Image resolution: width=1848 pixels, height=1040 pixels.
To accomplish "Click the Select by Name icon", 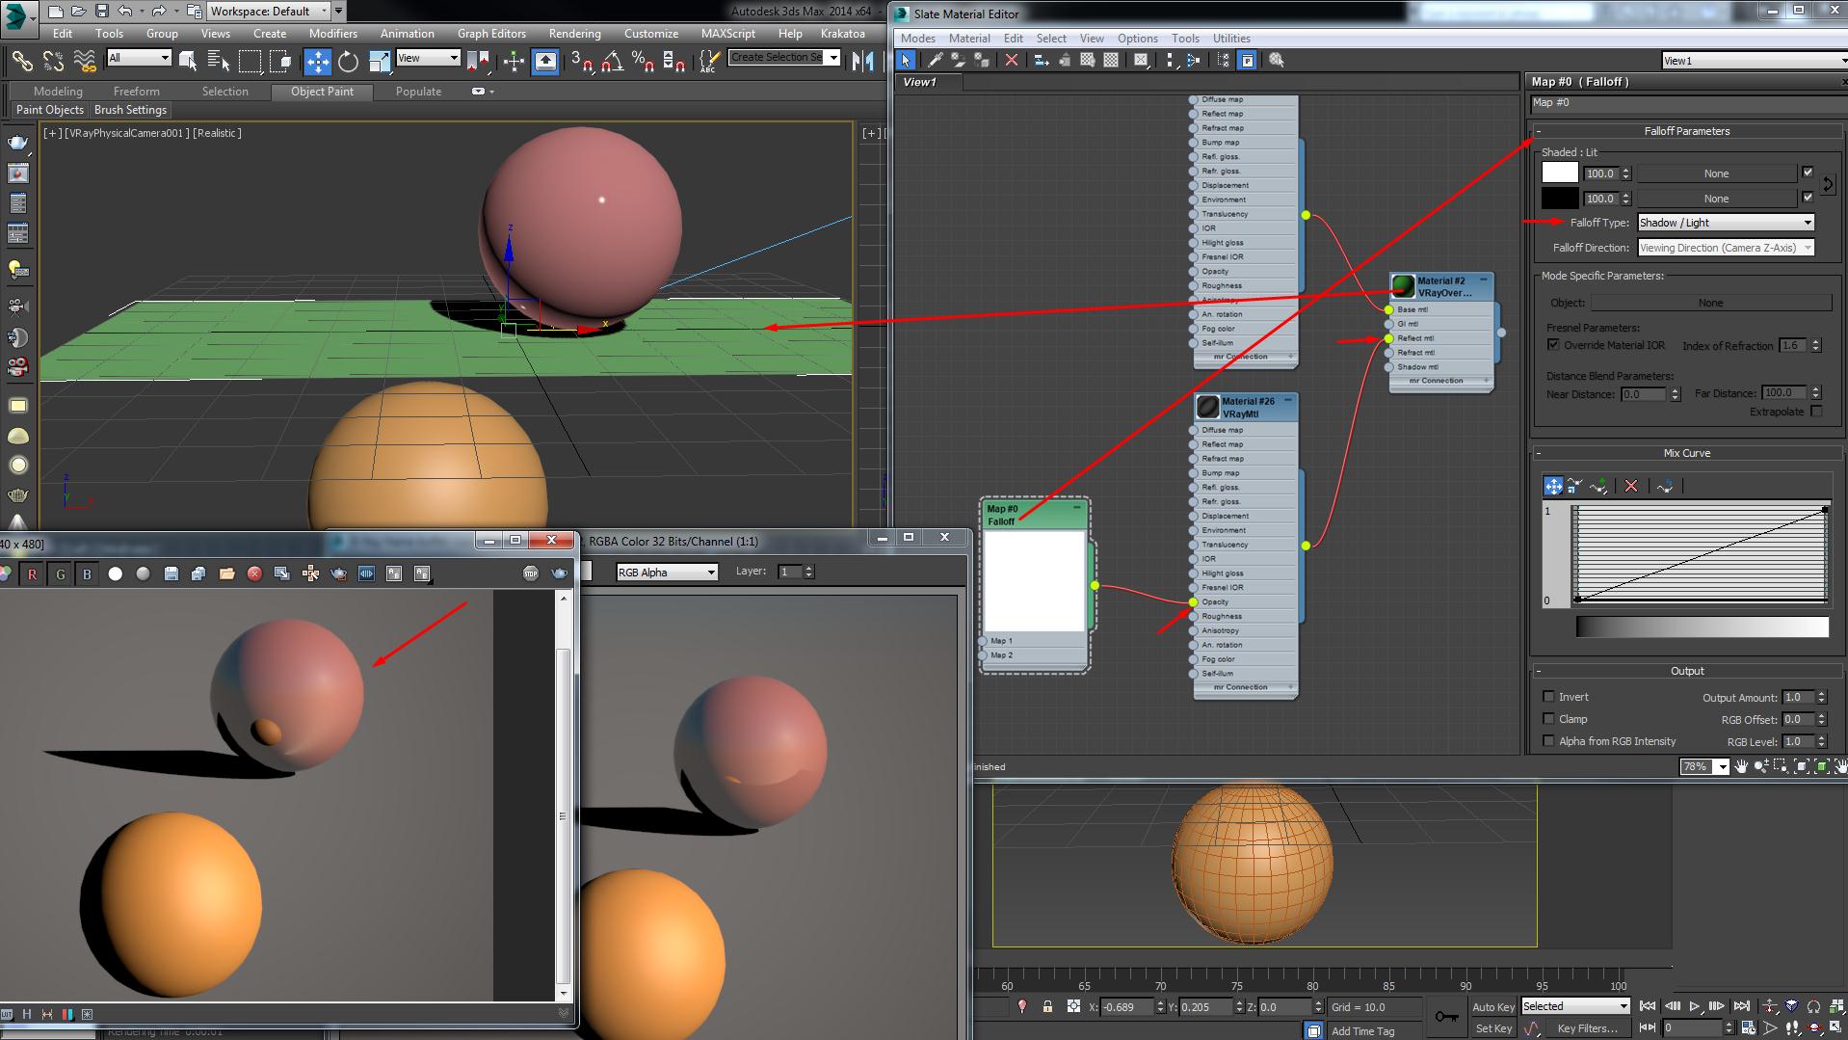I will (219, 62).
